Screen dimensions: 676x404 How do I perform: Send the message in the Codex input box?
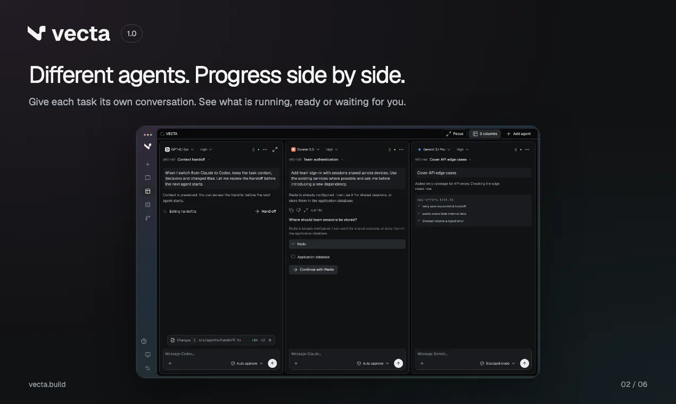click(x=273, y=363)
